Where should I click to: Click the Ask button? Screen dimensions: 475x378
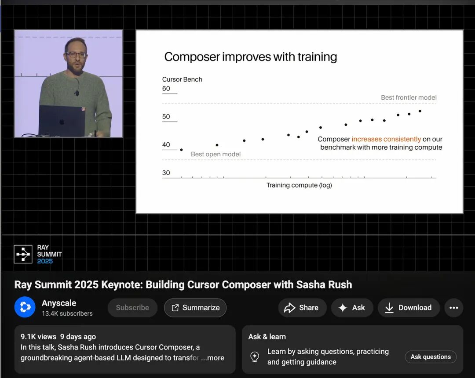click(x=352, y=307)
